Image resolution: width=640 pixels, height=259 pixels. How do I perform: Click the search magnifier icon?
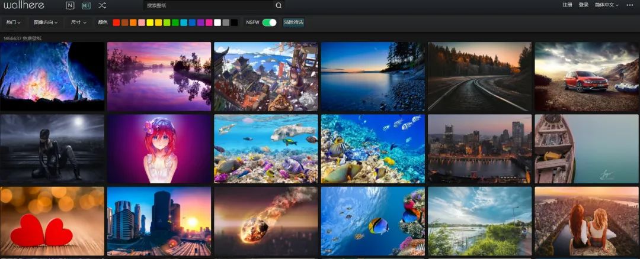pyautogui.click(x=279, y=6)
